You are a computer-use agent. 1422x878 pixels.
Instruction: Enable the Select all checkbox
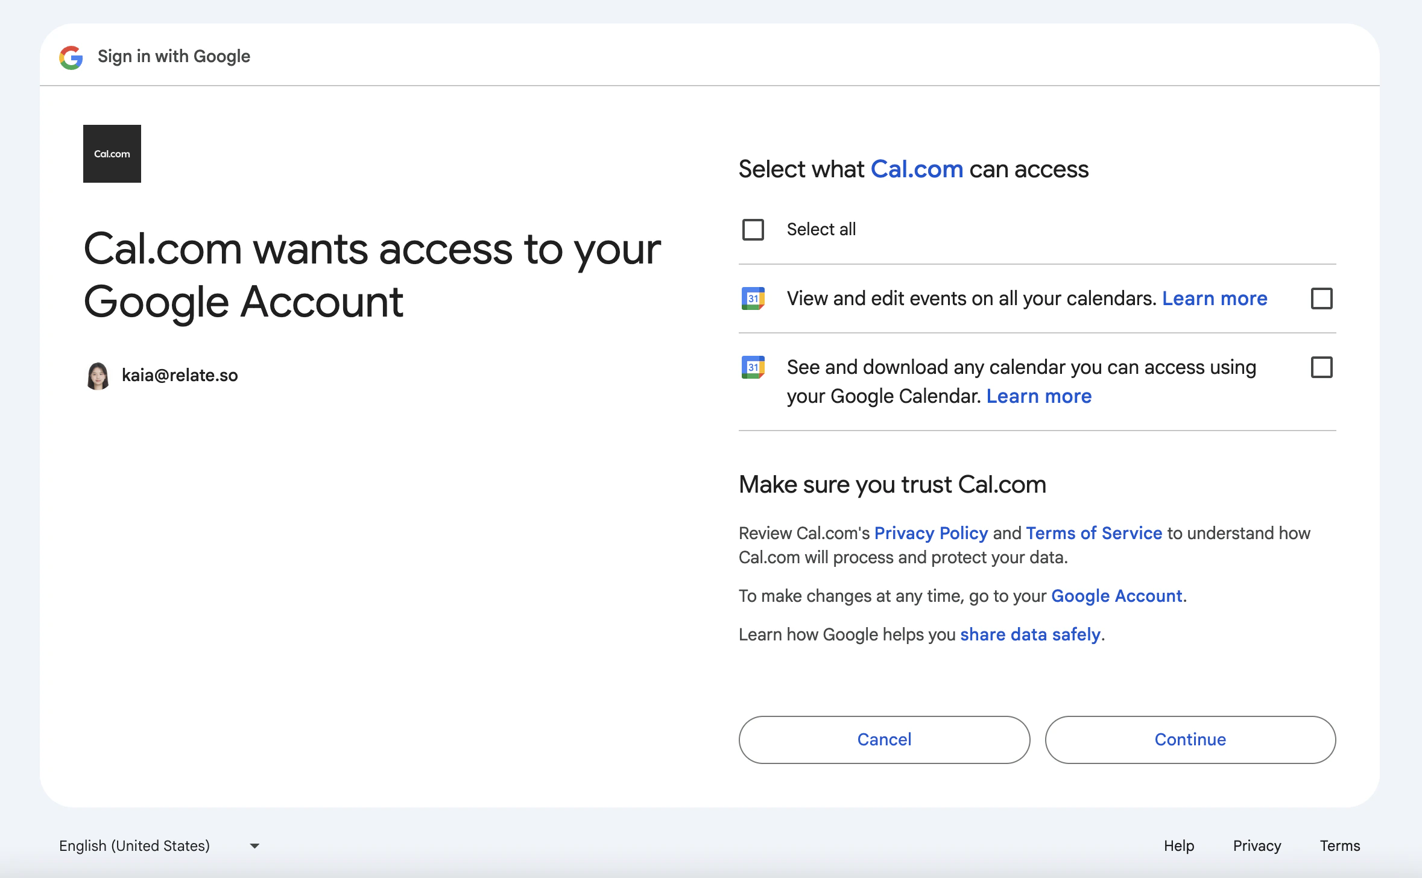pos(752,229)
